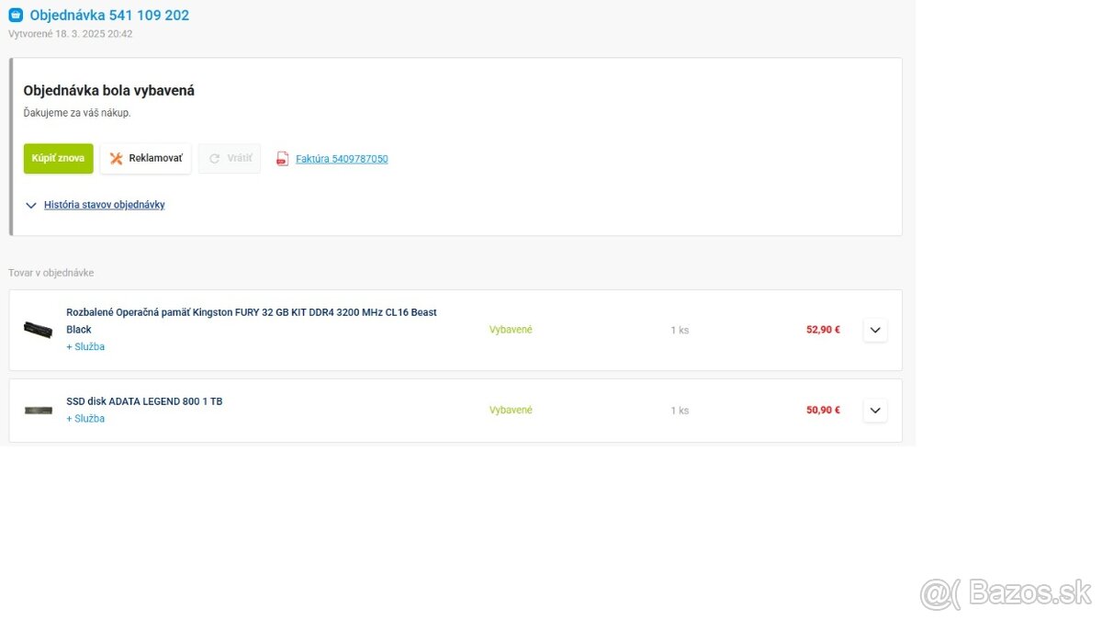This screenshot has height=620, width=1102.
Task: Expand the ADATA SSD row dropdown arrow
Action: tap(875, 411)
